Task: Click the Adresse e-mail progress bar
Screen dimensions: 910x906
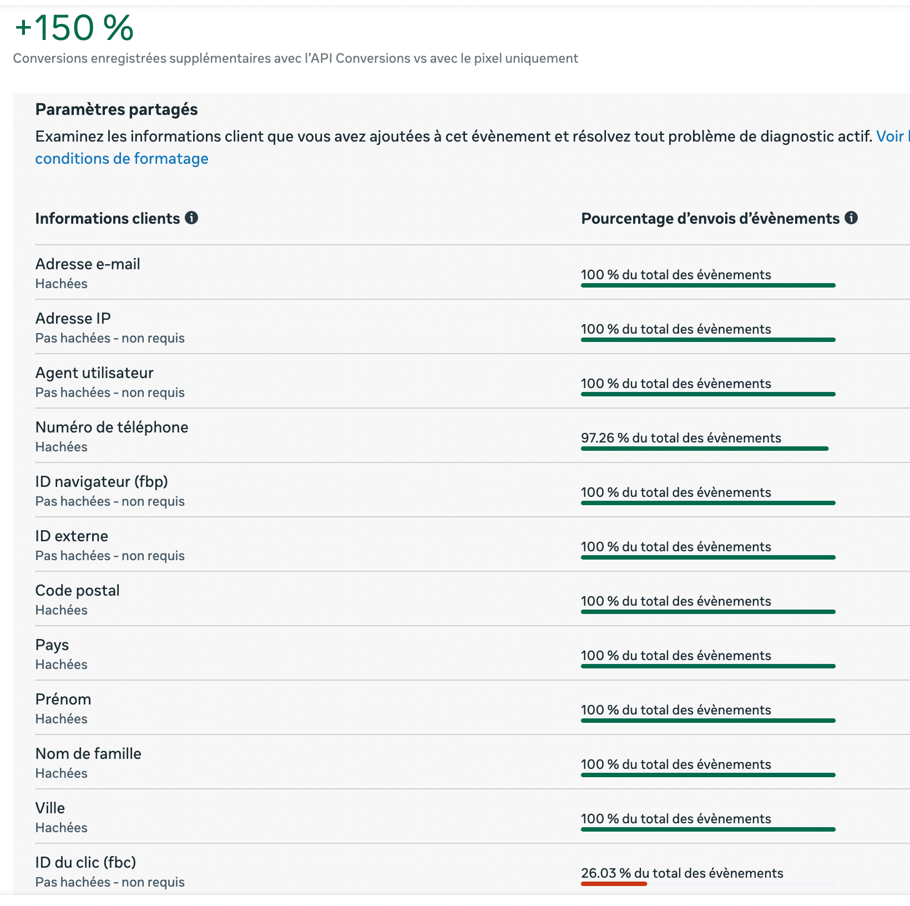Action: [x=707, y=285]
